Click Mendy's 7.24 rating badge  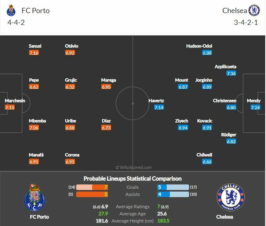[x=255, y=107]
